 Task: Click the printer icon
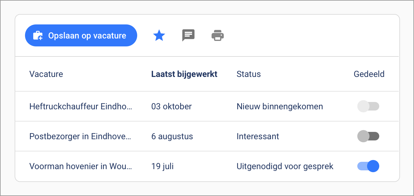pyautogui.click(x=217, y=35)
